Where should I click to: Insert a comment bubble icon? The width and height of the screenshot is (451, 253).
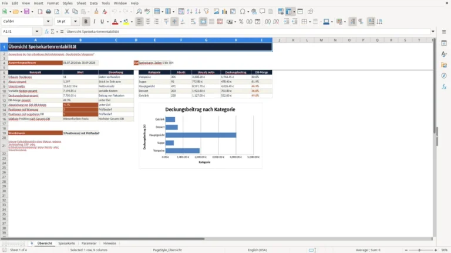point(262,12)
